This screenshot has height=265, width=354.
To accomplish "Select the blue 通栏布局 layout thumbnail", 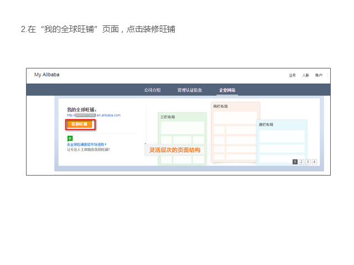I will [282, 142].
